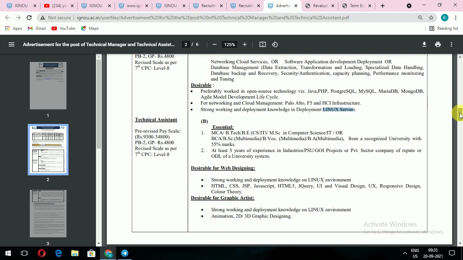
Task: Open Microsoft Store from the taskbar
Action: [x=92, y=253]
